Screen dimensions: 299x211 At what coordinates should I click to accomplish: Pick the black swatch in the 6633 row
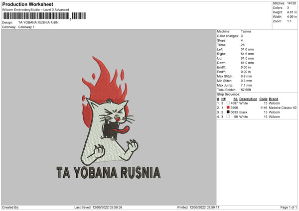[228, 112]
